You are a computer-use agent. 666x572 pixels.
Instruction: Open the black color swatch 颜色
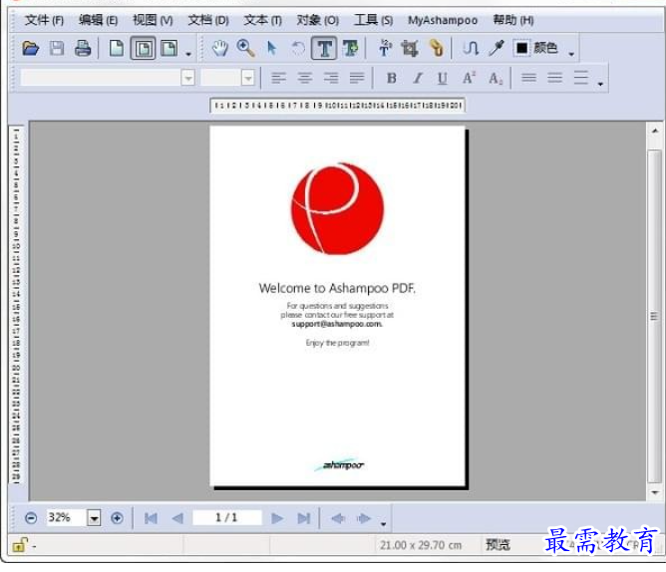(536, 49)
